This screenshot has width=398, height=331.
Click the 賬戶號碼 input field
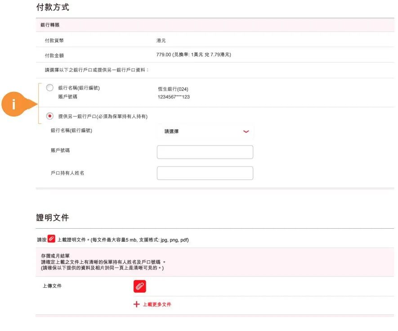coord(205,152)
